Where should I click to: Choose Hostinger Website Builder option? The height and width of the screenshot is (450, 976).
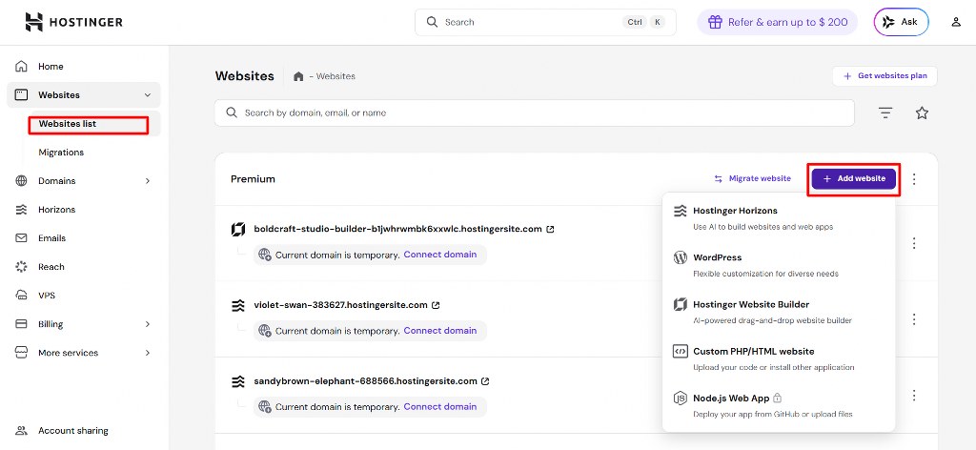click(x=778, y=312)
